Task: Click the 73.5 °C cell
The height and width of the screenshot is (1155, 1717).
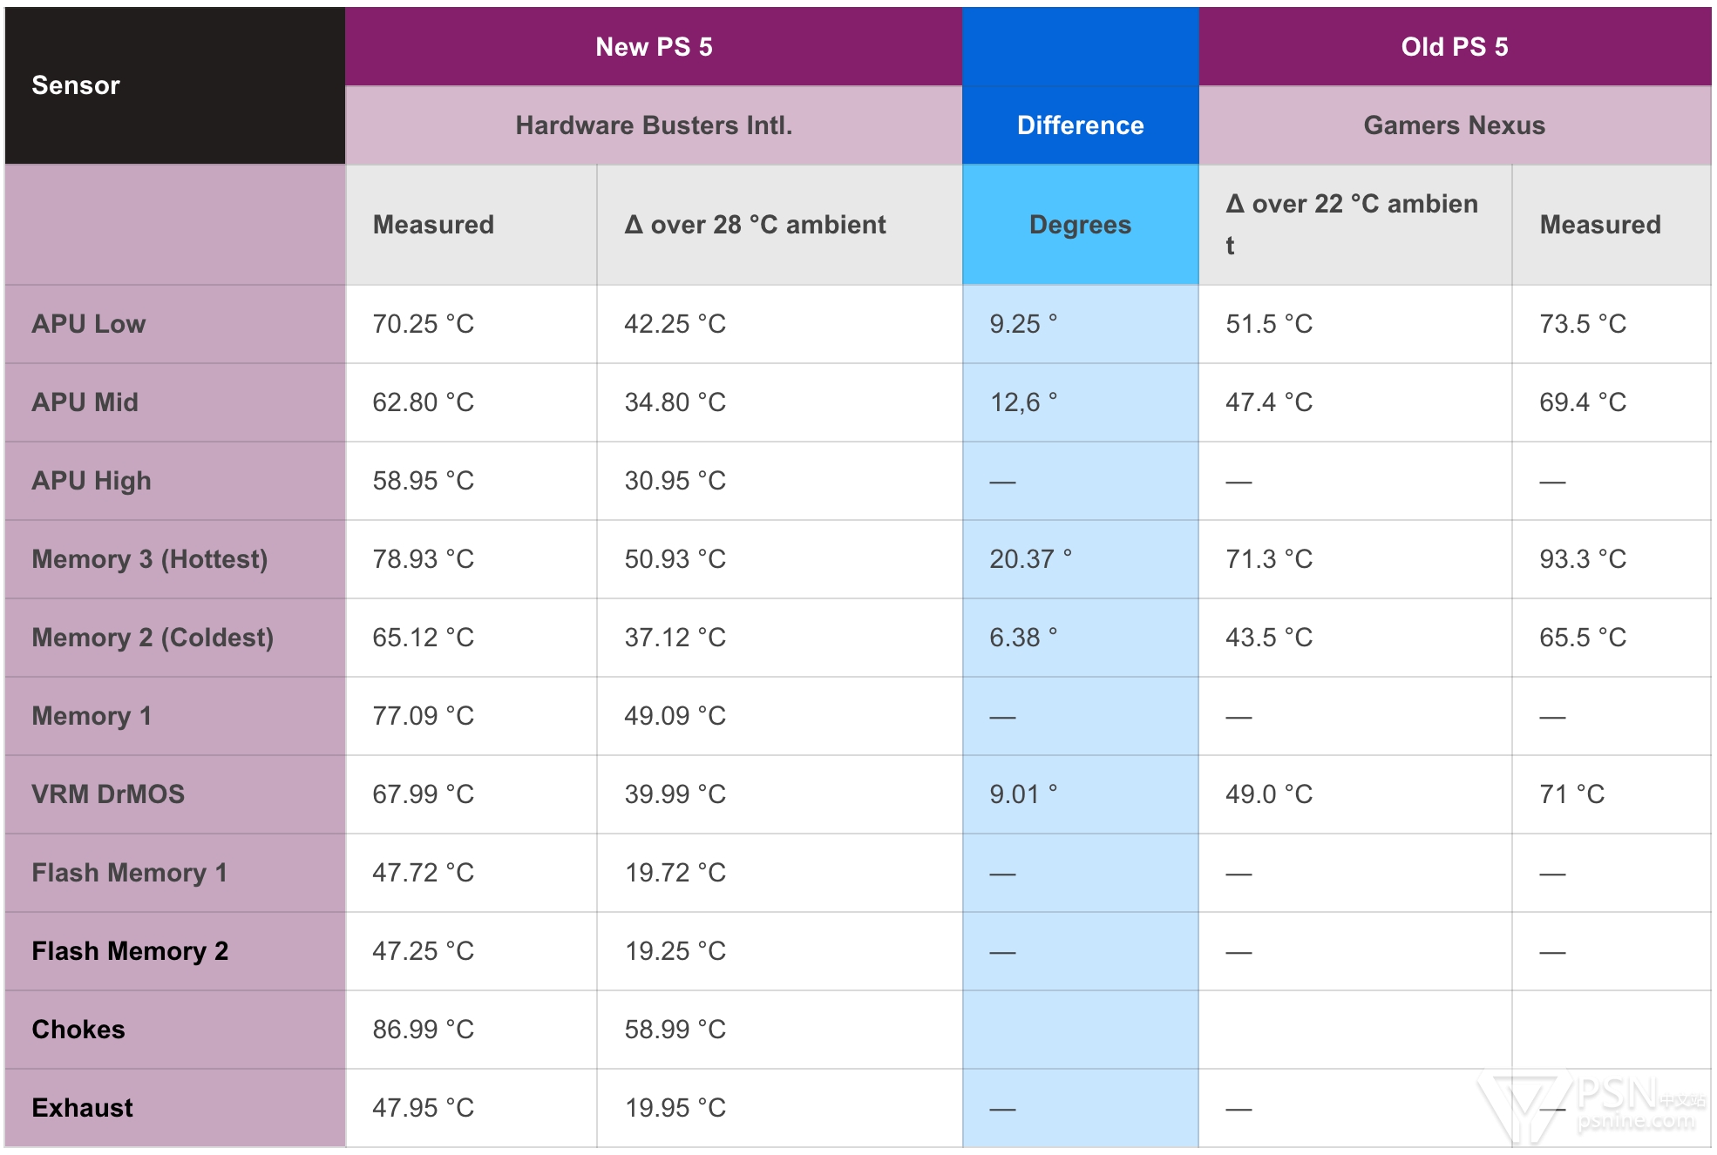Action: [1612, 324]
